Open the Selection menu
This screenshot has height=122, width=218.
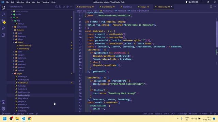pos(20,2)
